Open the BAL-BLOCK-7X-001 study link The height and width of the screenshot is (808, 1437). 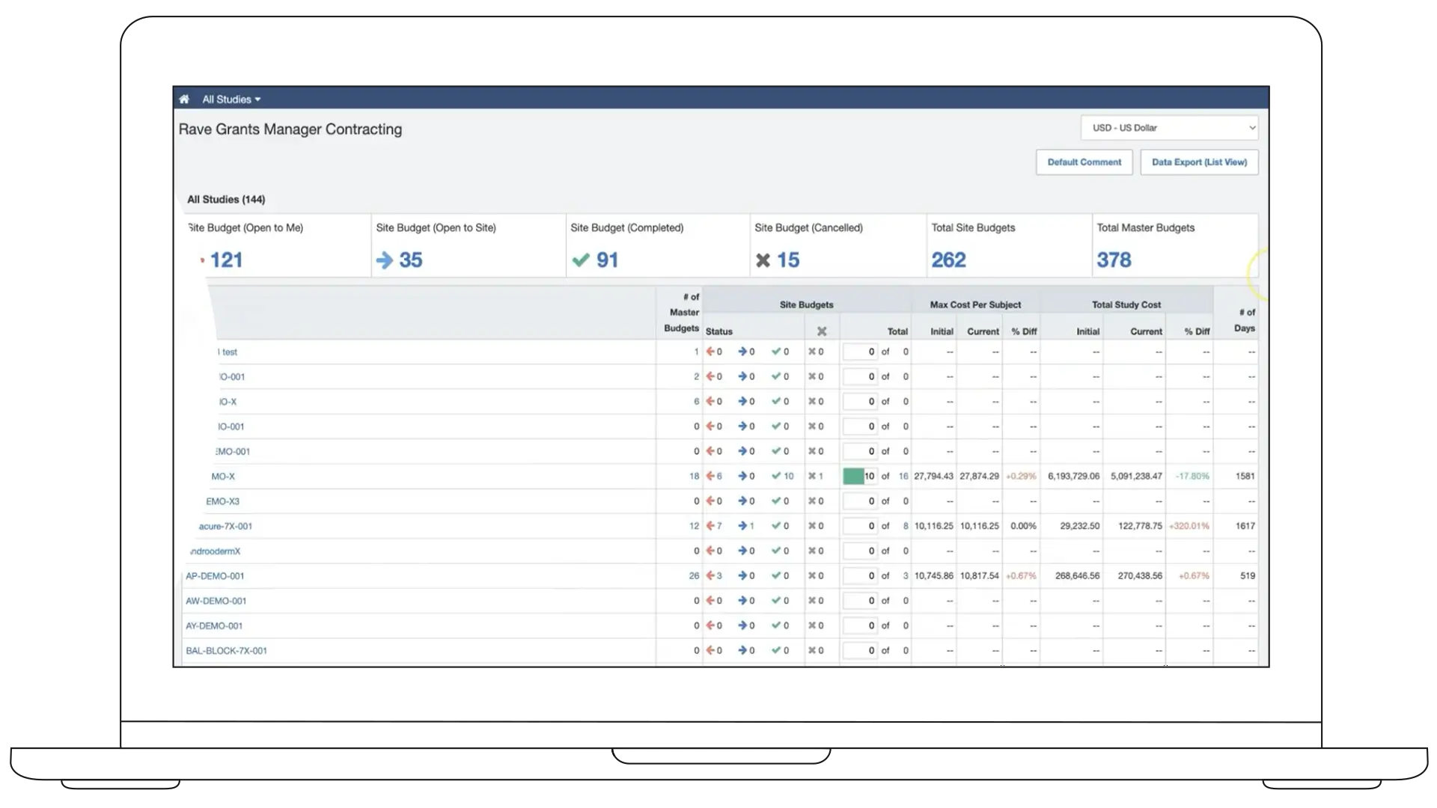pyautogui.click(x=226, y=651)
